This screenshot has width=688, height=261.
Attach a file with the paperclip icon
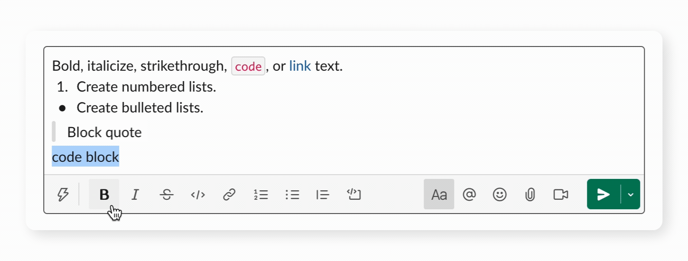pyautogui.click(x=530, y=195)
